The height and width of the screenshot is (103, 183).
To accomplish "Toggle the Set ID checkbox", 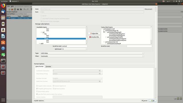I will point(41,16).
